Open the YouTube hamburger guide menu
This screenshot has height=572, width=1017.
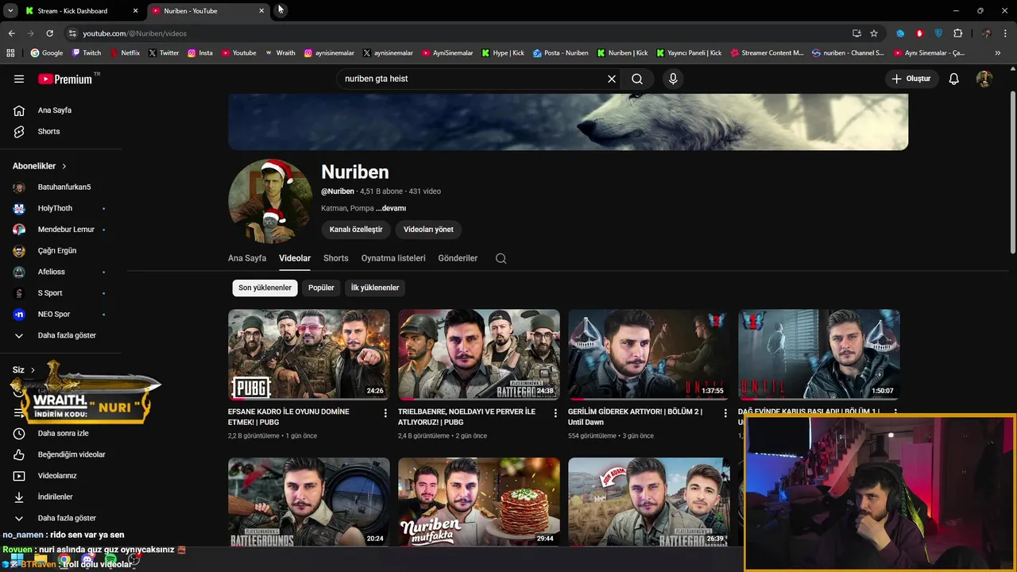pyautogui.click(x=19, y=79)
